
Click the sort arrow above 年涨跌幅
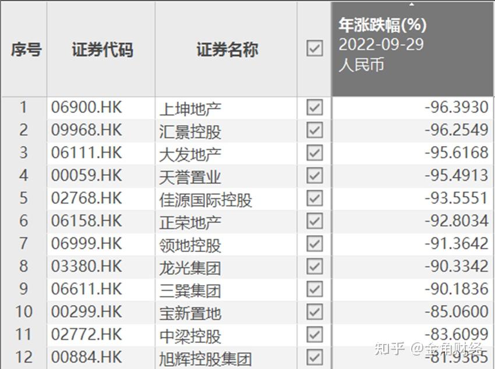pos(411,5)
